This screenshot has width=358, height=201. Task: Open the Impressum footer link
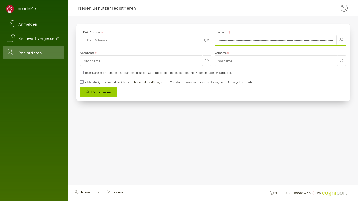[118, 192]
